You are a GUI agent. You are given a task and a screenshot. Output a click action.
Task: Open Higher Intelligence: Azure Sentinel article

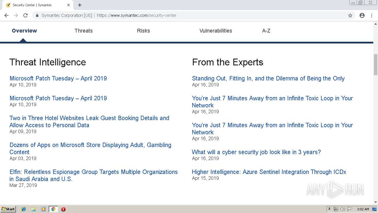click(269, 172)
